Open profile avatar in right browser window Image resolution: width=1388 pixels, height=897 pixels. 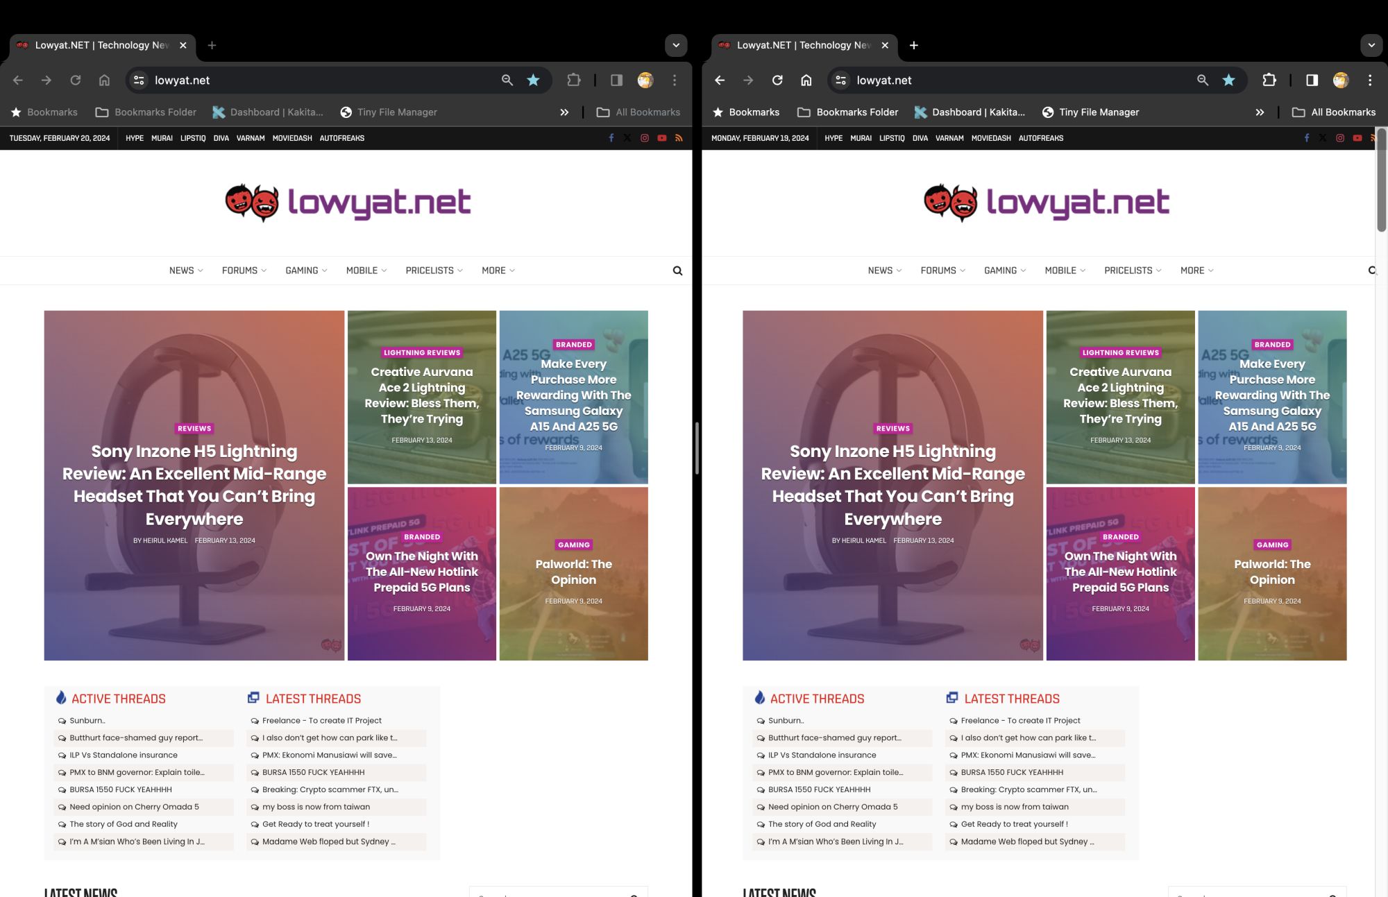point(1341,80)
